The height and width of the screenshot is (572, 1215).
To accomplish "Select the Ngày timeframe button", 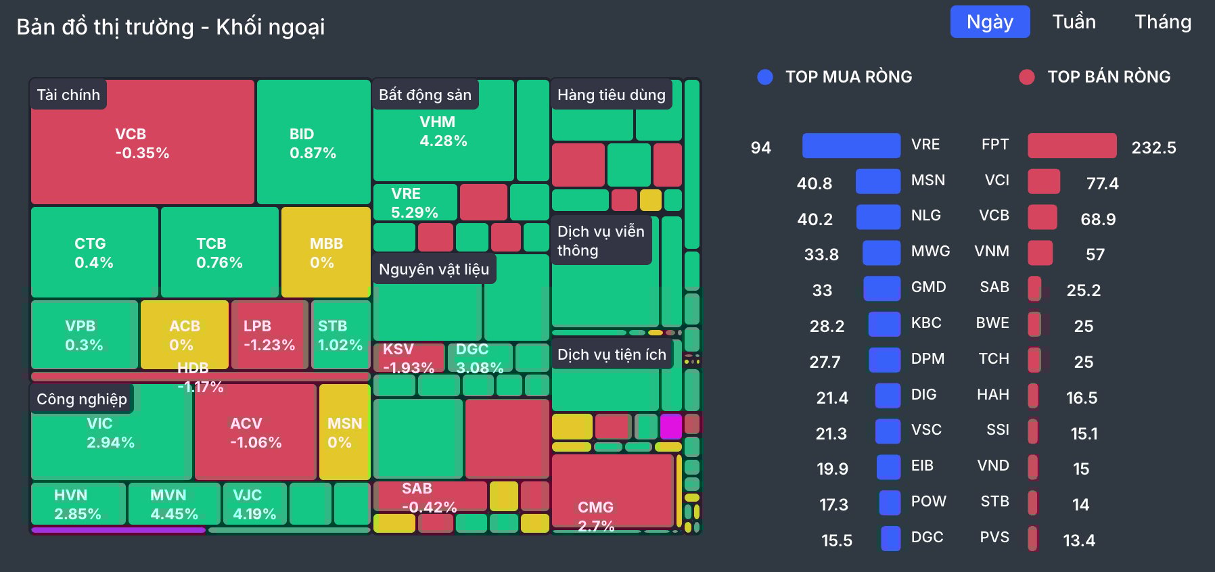I will tap(990, 22).
